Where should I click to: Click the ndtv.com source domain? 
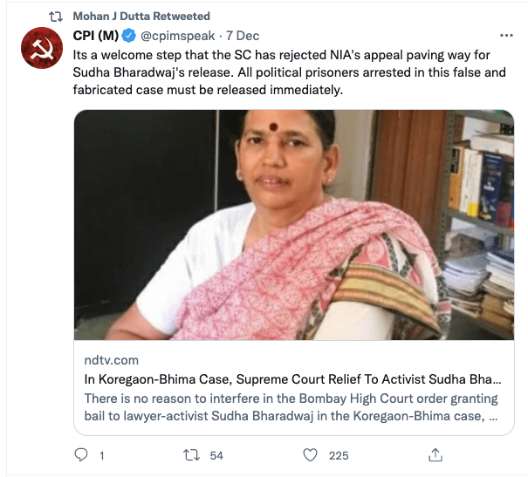(x=111, y=360)
